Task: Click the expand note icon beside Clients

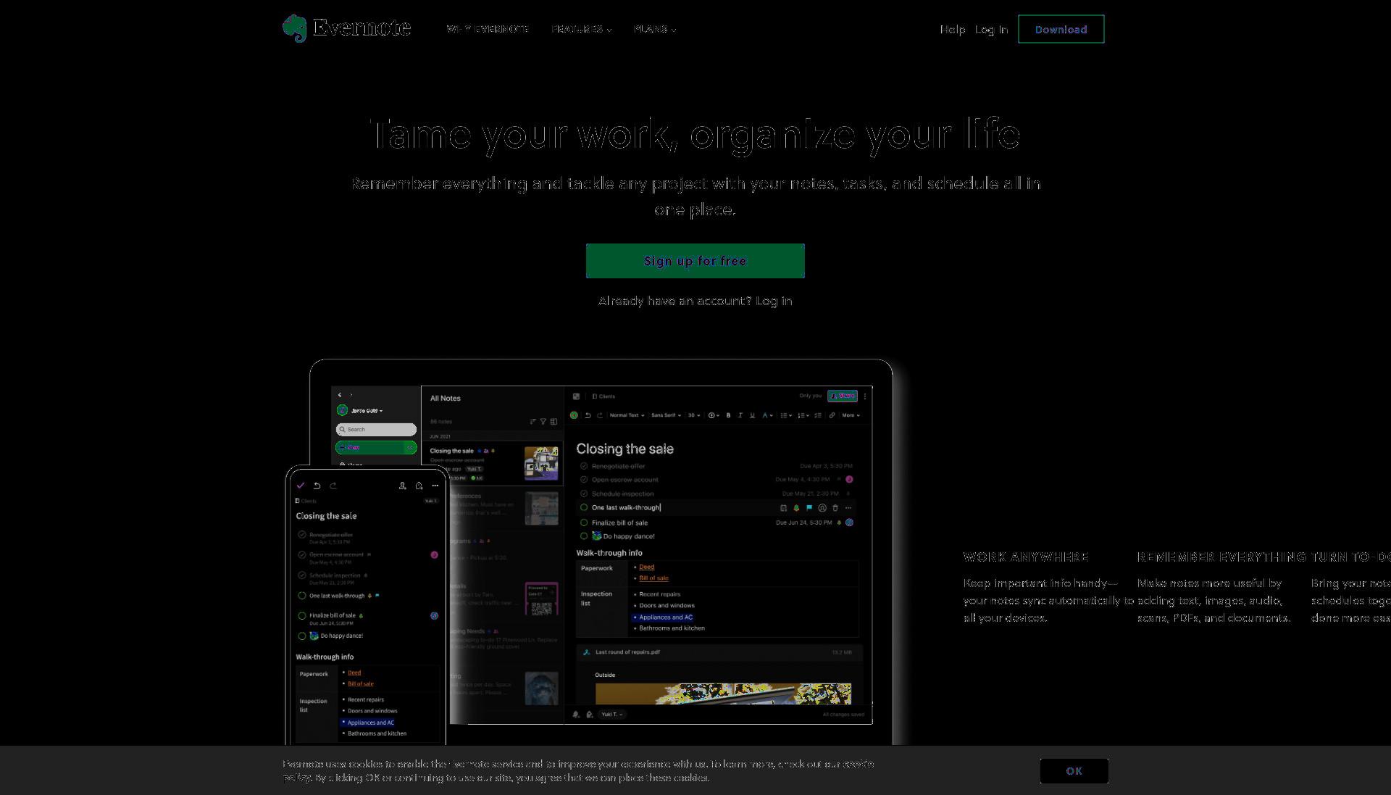Action: 576,396
